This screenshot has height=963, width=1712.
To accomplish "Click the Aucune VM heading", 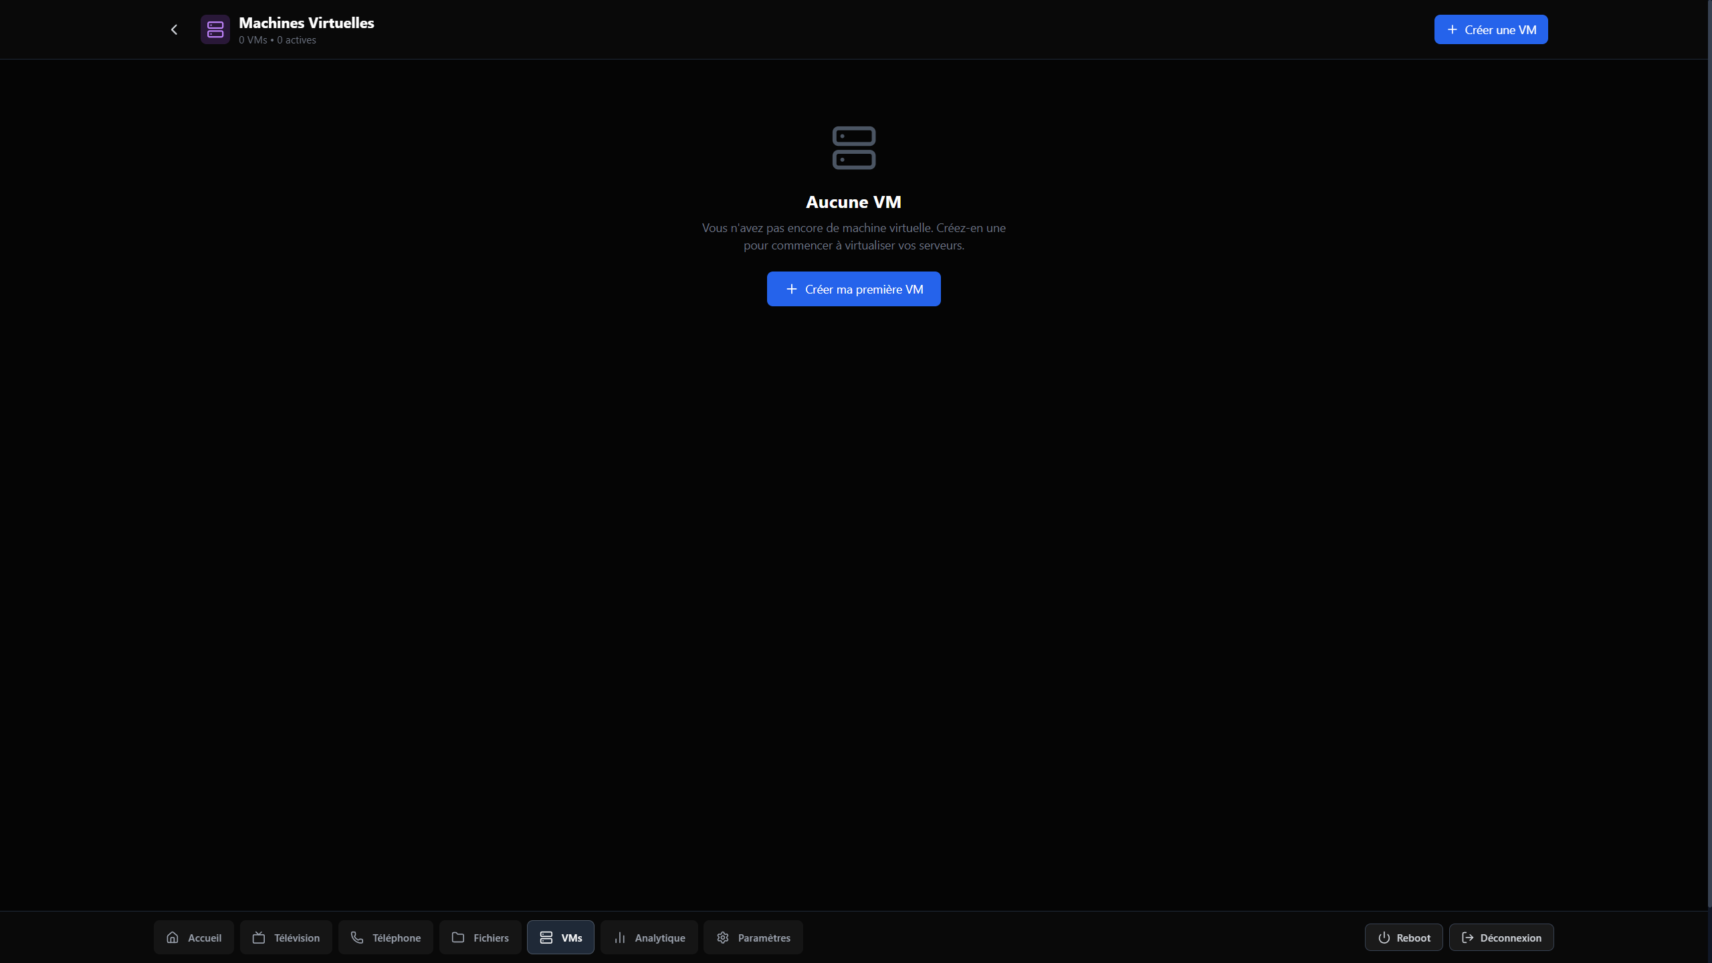I will (x=853, y=202).
